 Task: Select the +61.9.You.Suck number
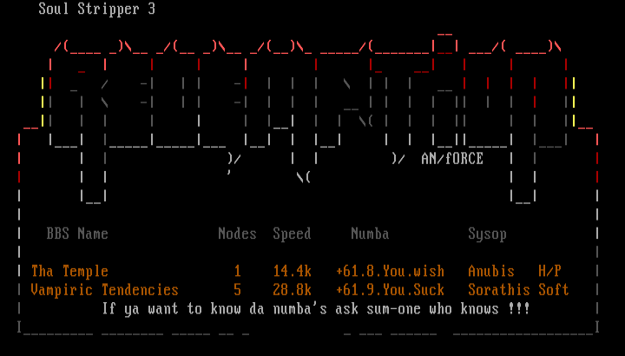(390, 290)
